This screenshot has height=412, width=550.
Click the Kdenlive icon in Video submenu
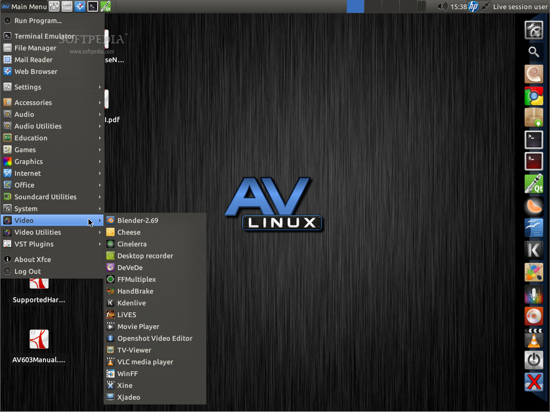110,303
